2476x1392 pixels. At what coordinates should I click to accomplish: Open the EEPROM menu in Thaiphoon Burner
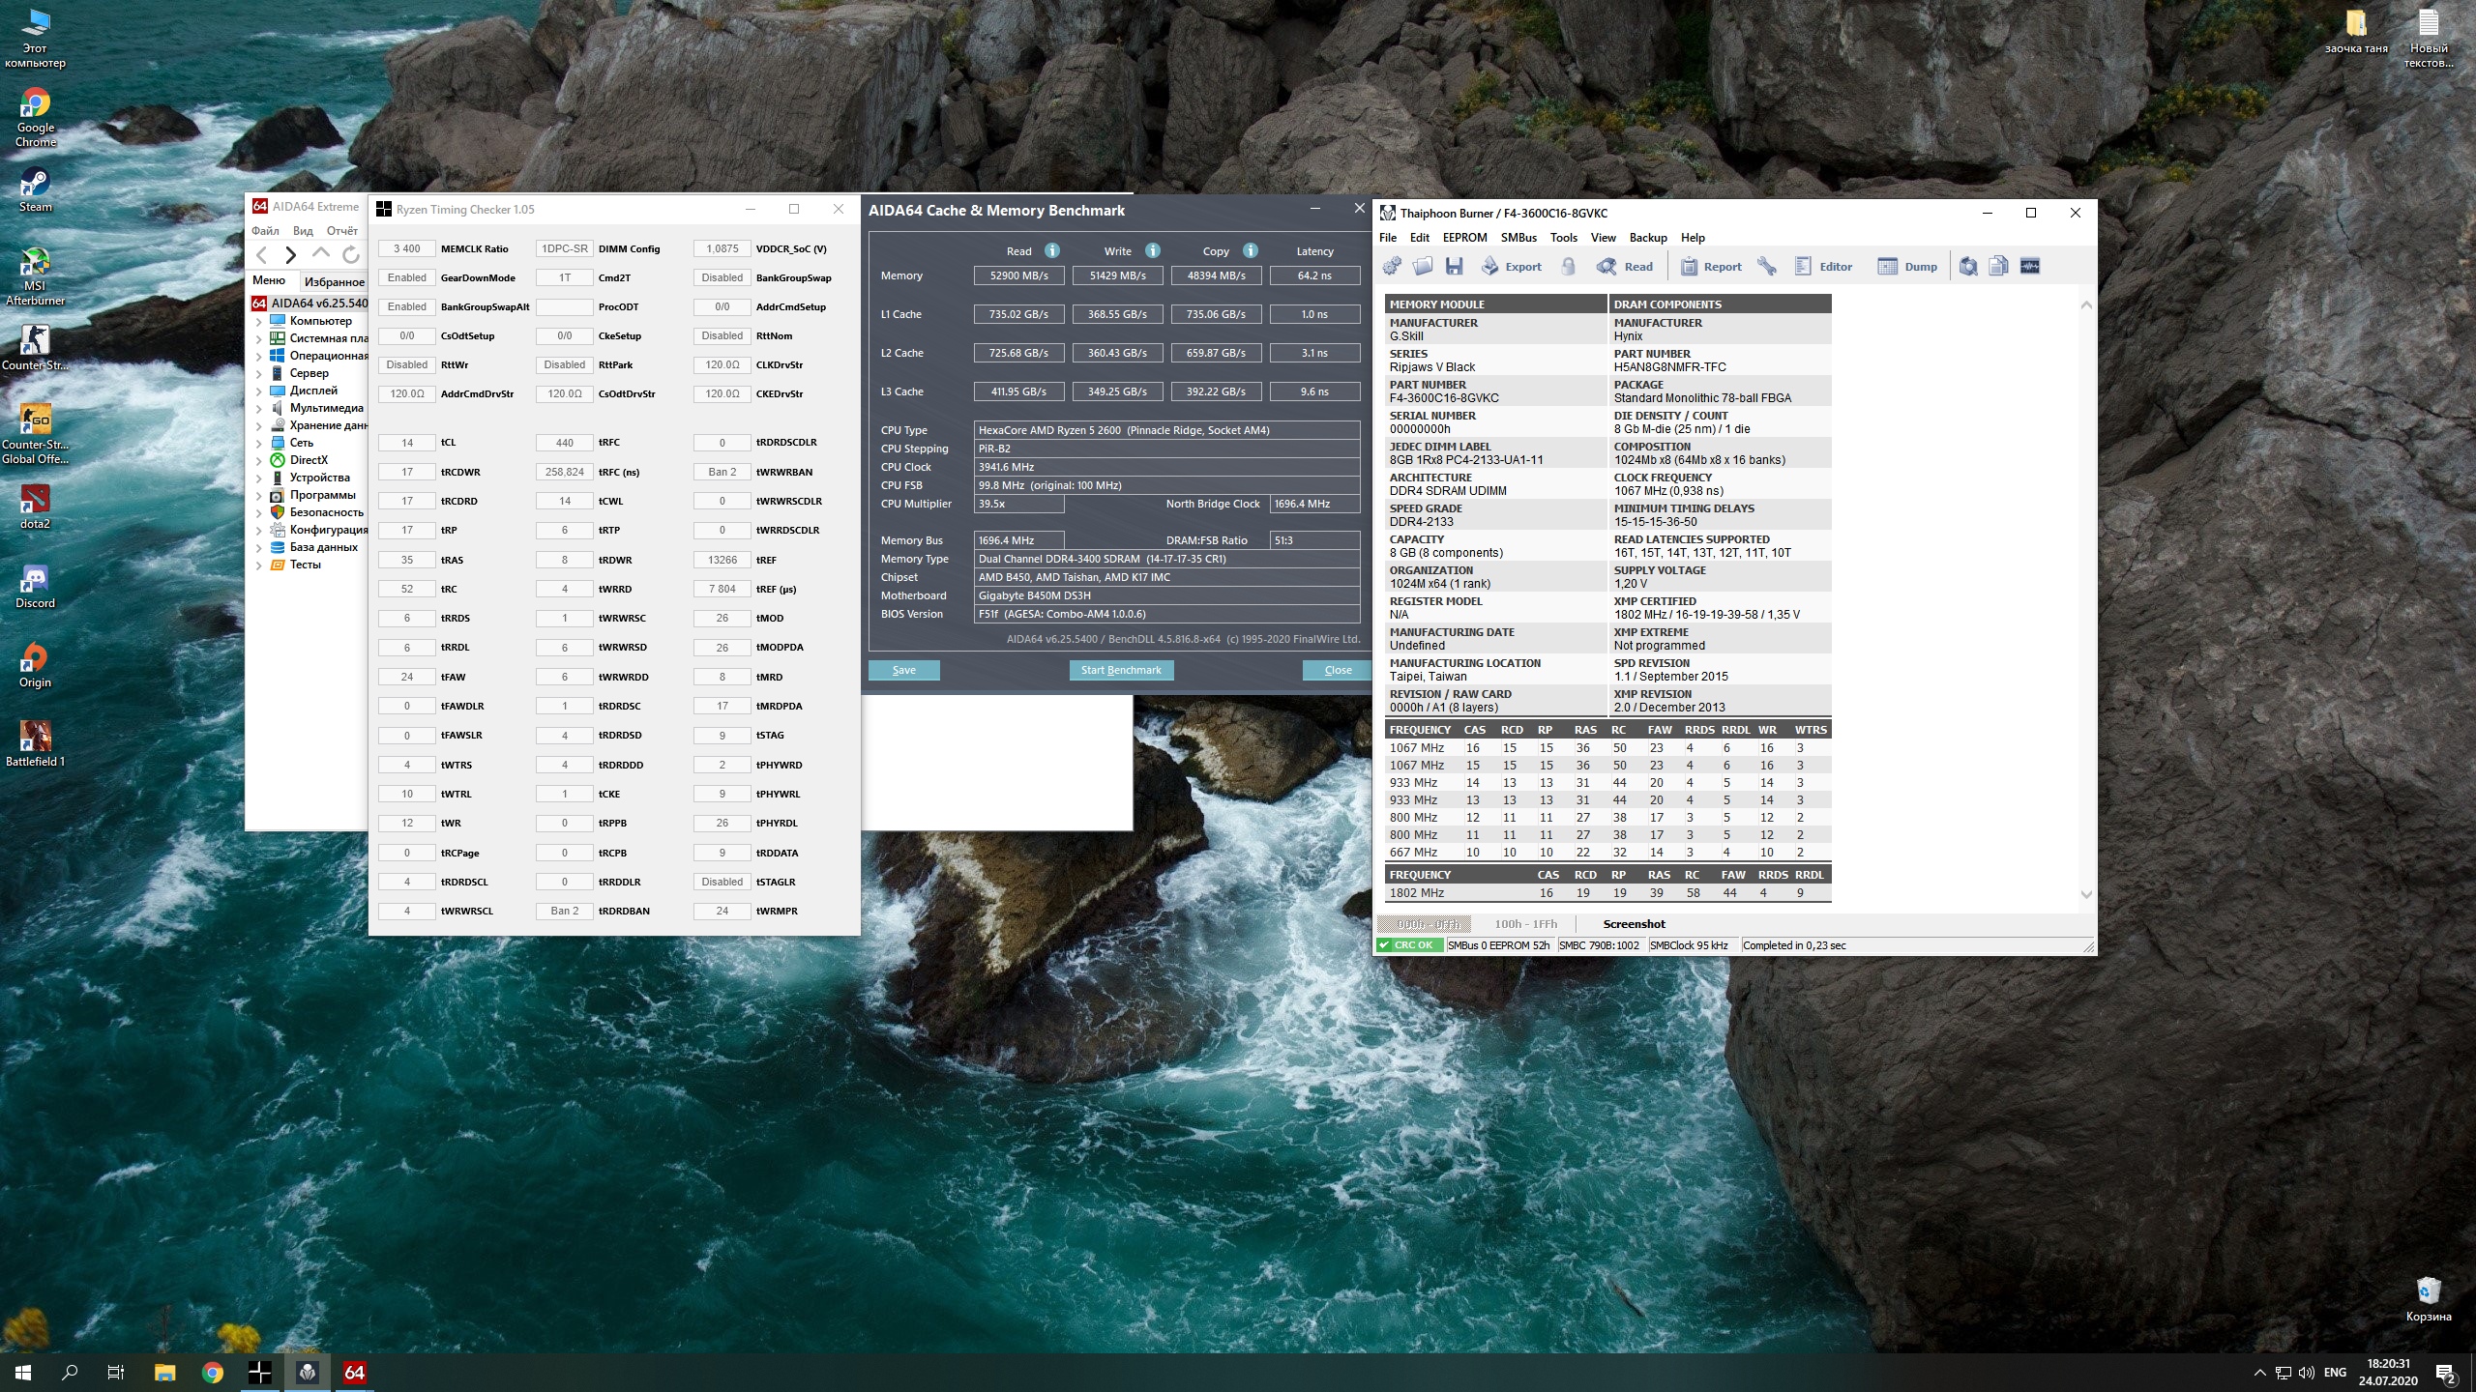1464,238
